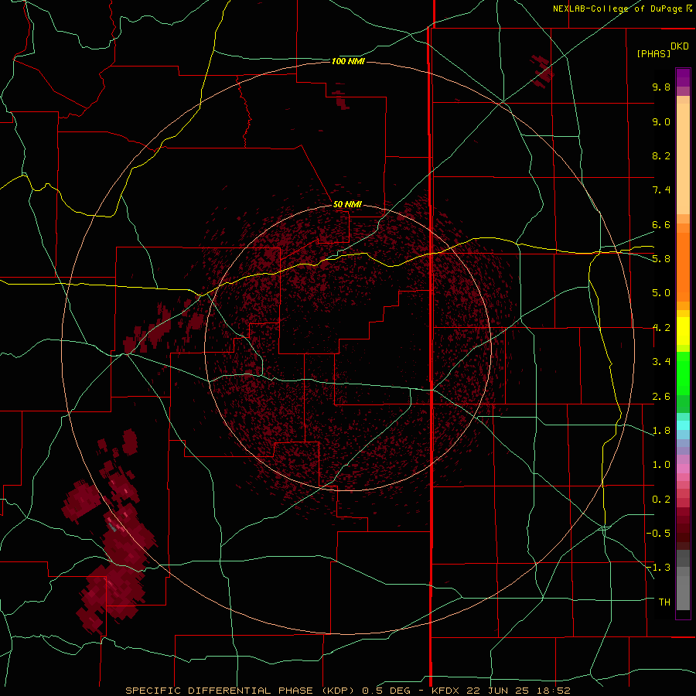Click the 8.2 value on the color scale

tap(661, 155)
